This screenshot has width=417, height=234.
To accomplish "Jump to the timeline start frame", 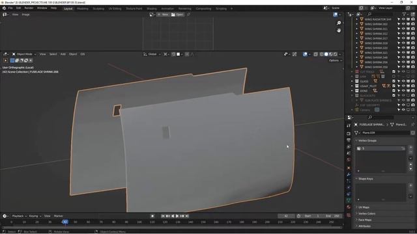I will coord(163,216).
